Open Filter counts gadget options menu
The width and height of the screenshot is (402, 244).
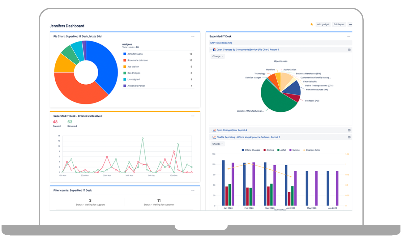193,191
